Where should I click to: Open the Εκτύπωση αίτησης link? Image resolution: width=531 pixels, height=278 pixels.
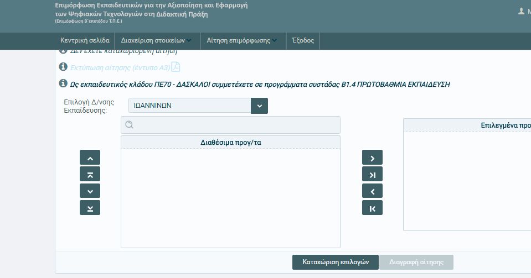[120, 67]
